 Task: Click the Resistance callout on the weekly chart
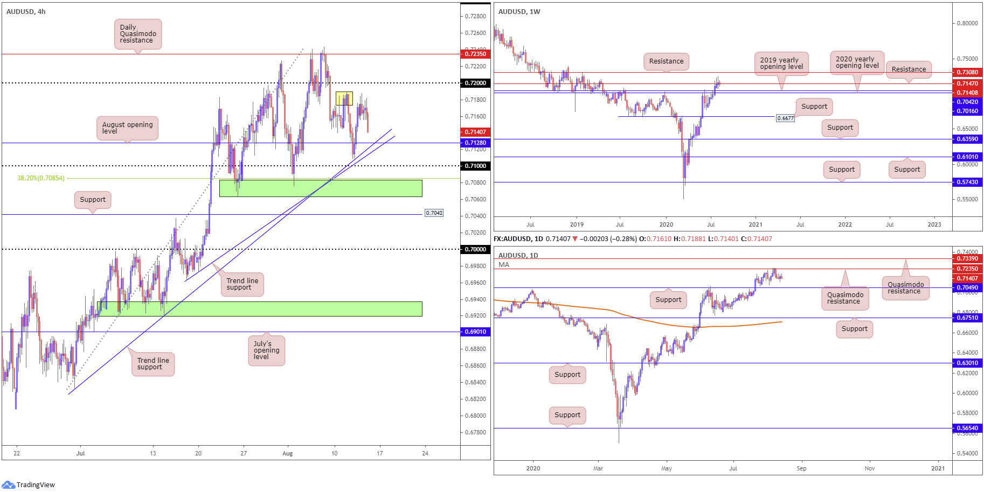pyautogui.click(x=666, y=61)
